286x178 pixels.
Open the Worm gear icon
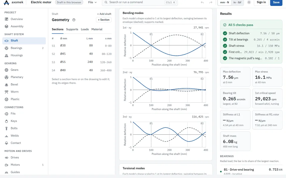pyautogui.click(x=6, y=92)
